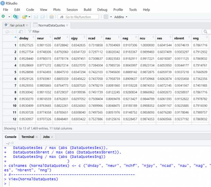Open the Code menu
Viewport: 211px width, 187px height.
pyautogui.click(x=30, y=10)
